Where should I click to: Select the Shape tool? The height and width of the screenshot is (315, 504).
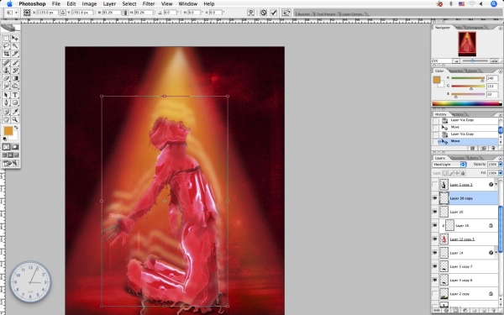click(x=15, y=102)
